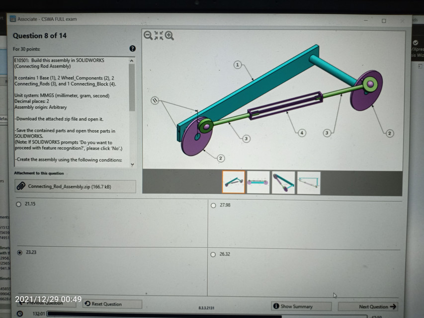Open the second assembly view thumbnail
Screen dimensions: 424x318
click(257, 182)
